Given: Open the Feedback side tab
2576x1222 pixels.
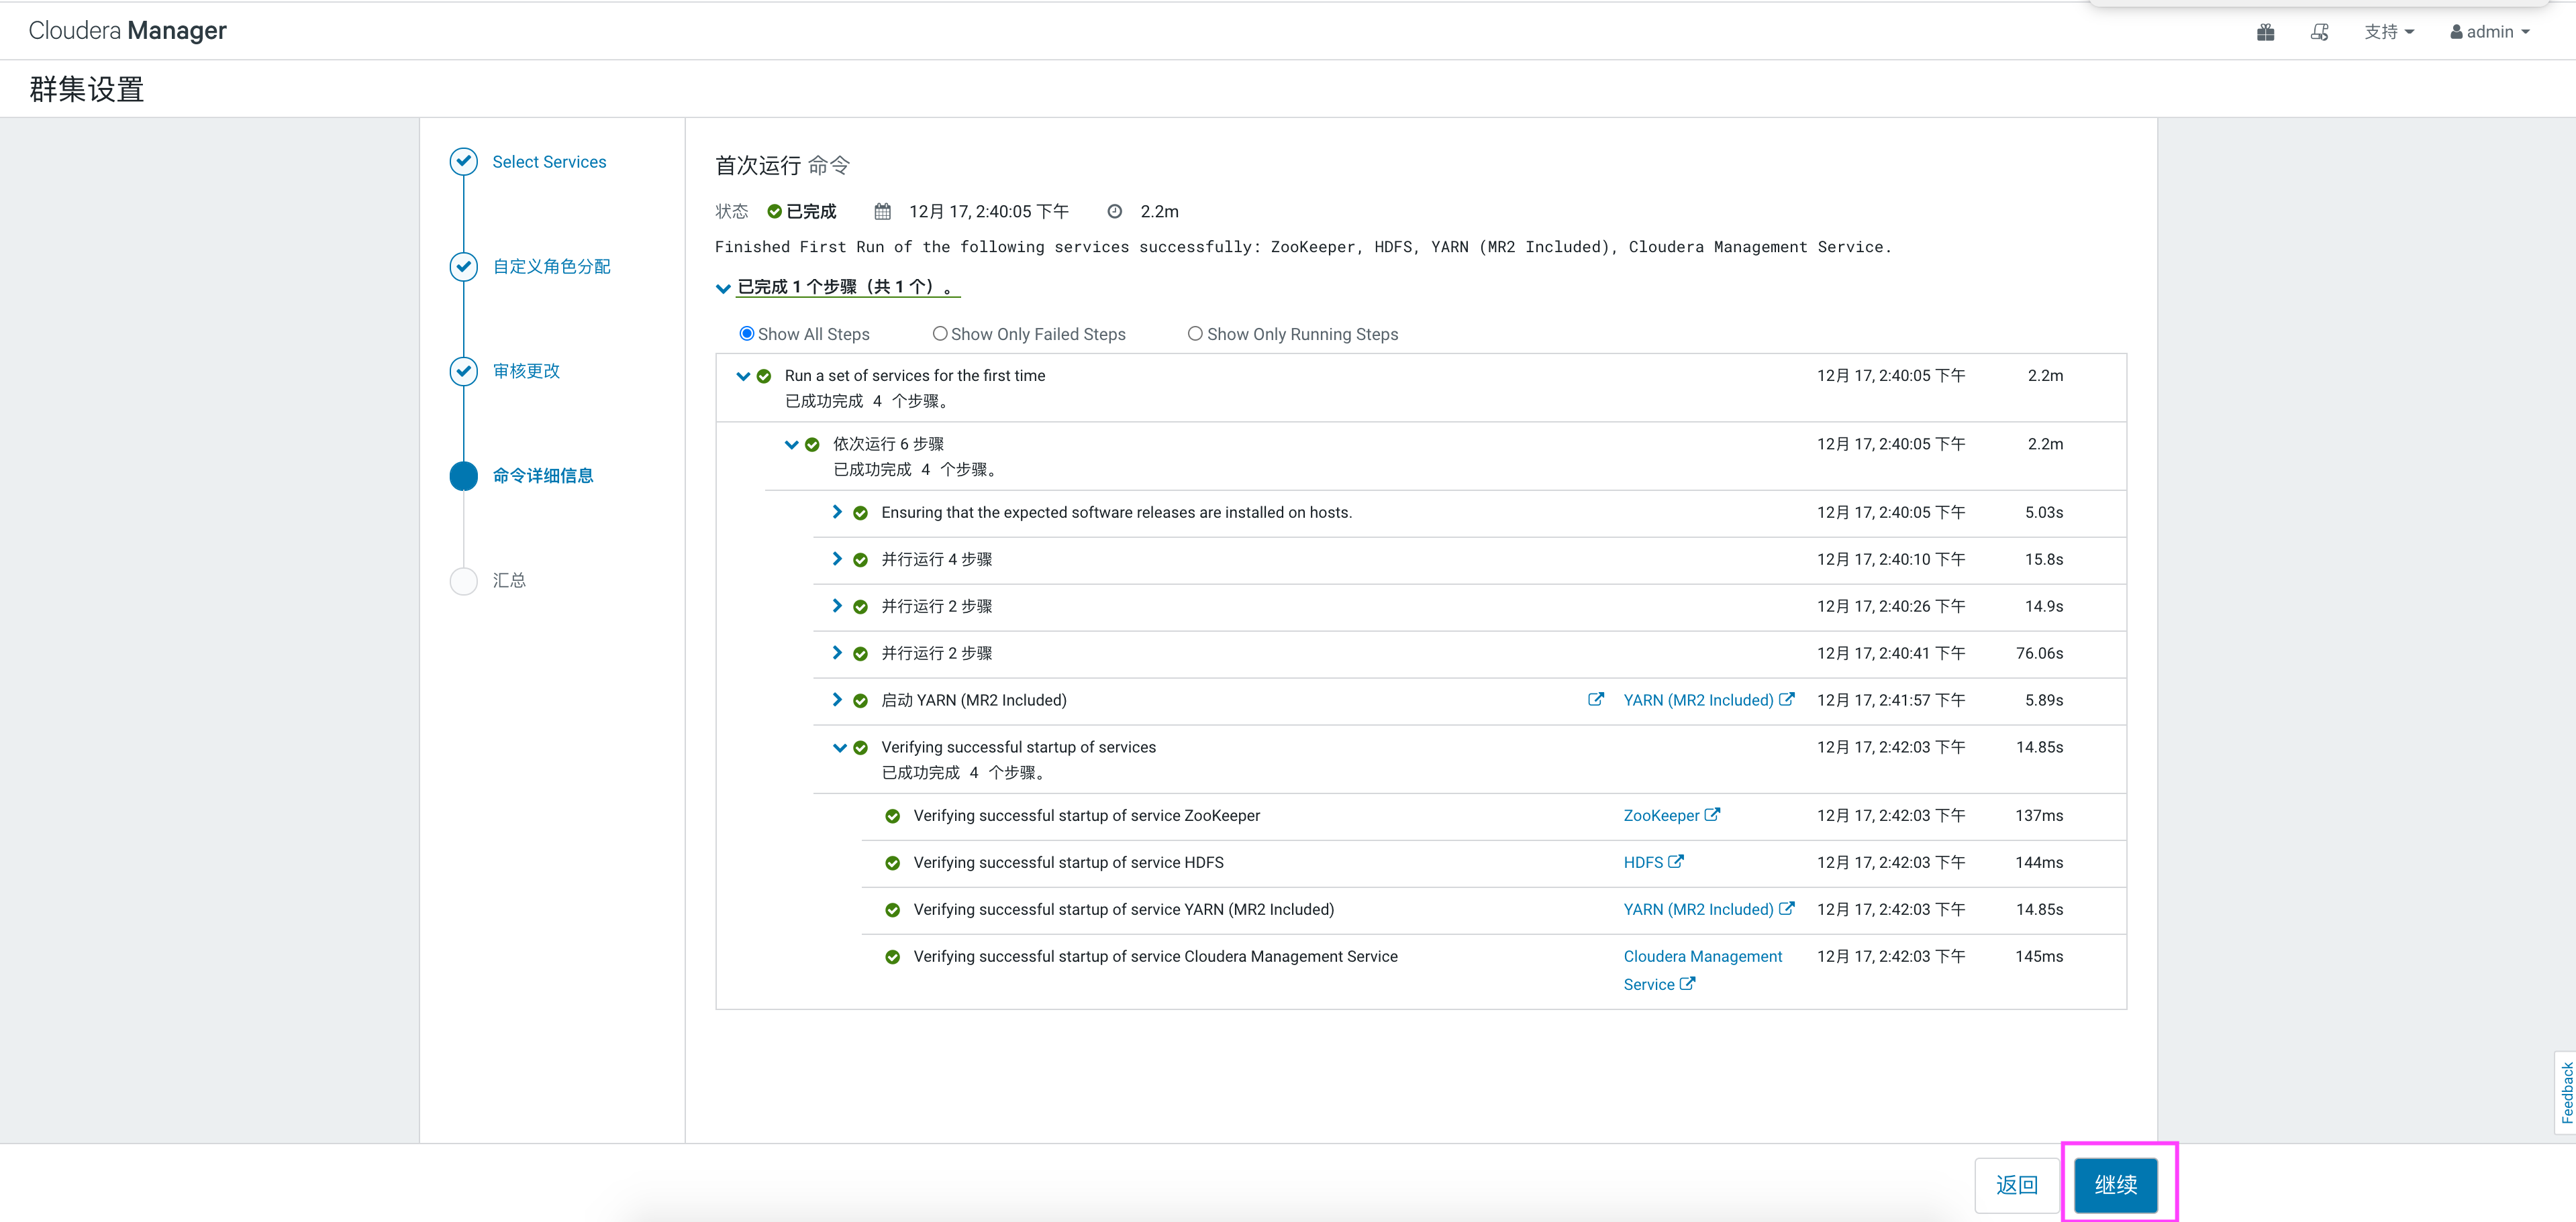Looking at the screenshot, I should coord(2566,1092).
